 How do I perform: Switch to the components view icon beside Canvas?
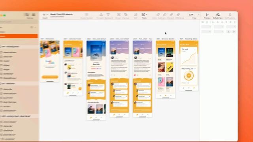coord(33,15)
